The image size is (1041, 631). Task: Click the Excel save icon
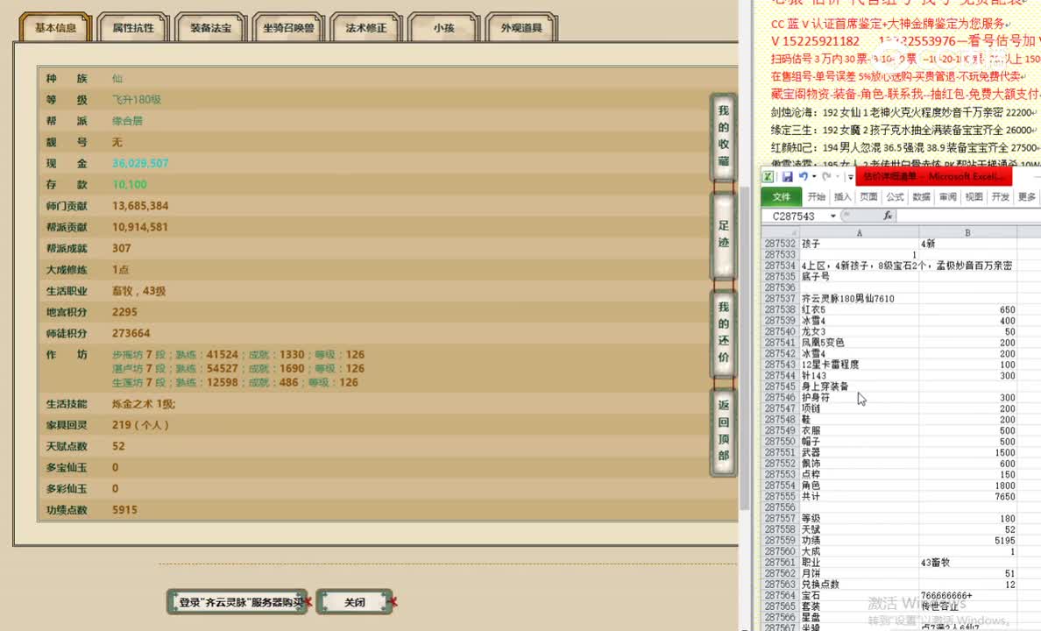coord(787,177)
